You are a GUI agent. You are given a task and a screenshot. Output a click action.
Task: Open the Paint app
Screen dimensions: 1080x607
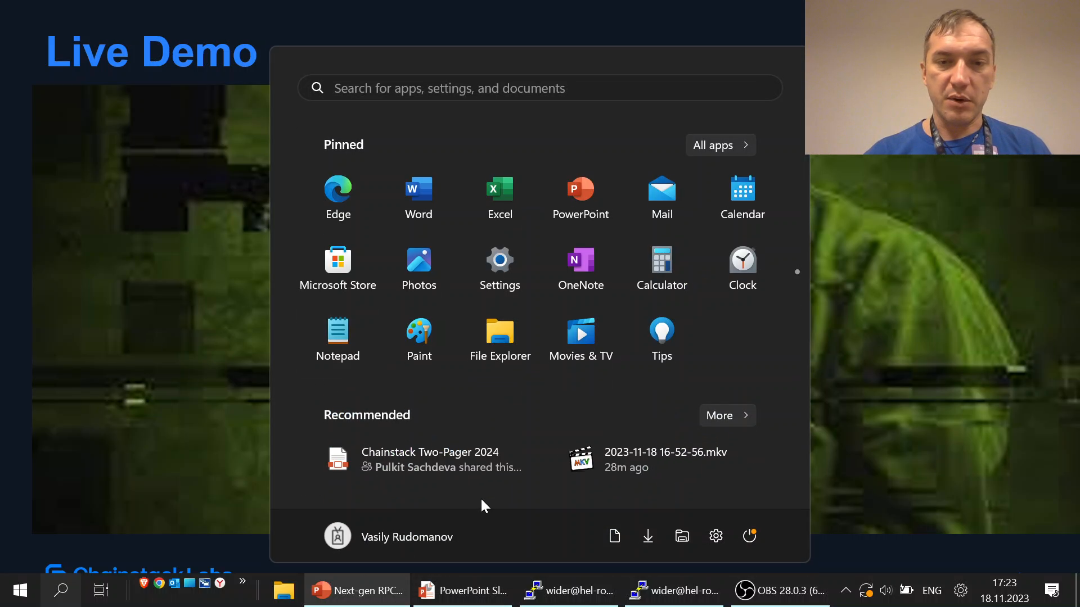(419, 339)
